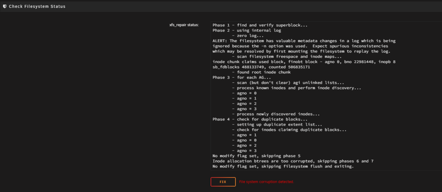Image resolution: width=442 pixels, height=192 pixels.
Task: Click the inode chunk claims used block line
Action: click(304, 62)
